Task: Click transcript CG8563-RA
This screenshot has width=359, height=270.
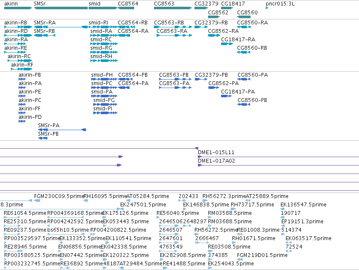Action: click(174, 35)
